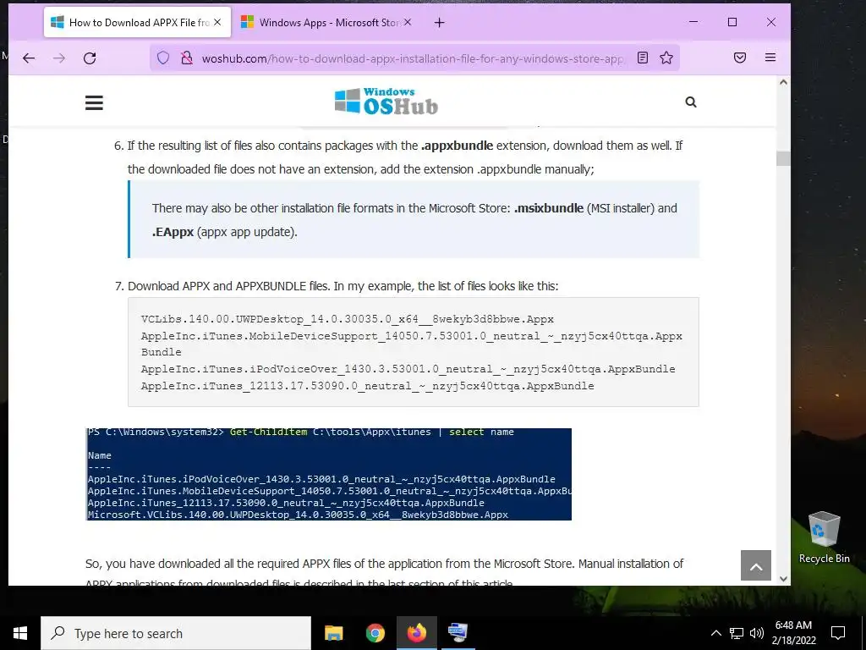Viewport: 866px width, 650px height.
Task: Click the site search magnifier icon
Action: tap(691, 102)
